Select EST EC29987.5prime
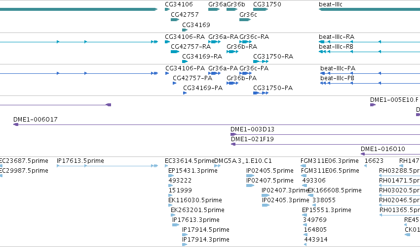 pos(24,171)
